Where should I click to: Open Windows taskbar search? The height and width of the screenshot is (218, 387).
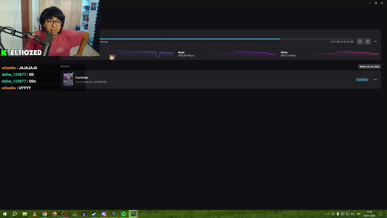point(14,214)
